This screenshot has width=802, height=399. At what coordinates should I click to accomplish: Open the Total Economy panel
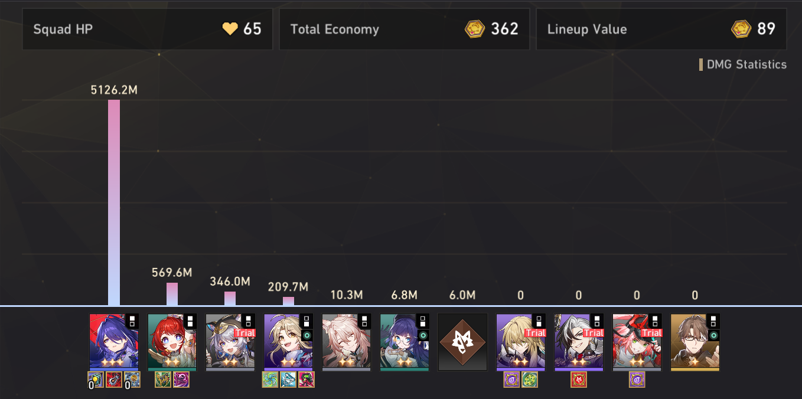pyautogui.click(x=405, y=29)
